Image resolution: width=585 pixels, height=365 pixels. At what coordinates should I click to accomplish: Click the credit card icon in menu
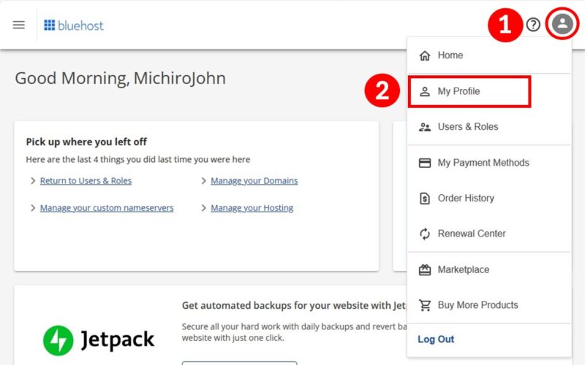pos(425,163)
